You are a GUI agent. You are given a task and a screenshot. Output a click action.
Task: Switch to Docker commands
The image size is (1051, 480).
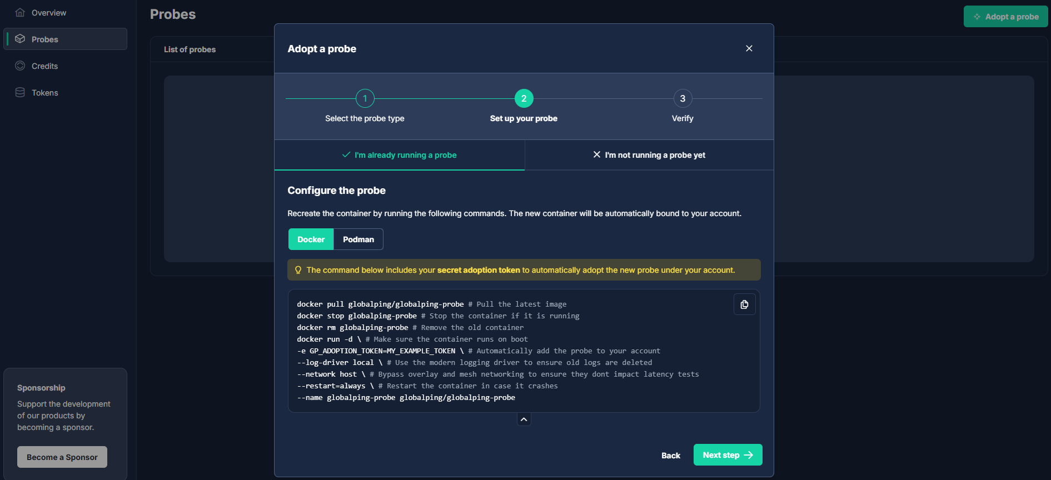[x=311, y=239]
